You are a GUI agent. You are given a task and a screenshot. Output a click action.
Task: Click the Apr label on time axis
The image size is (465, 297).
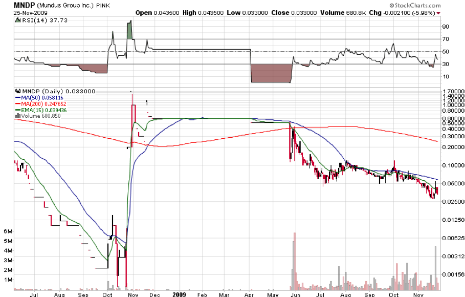coord(249,294)
